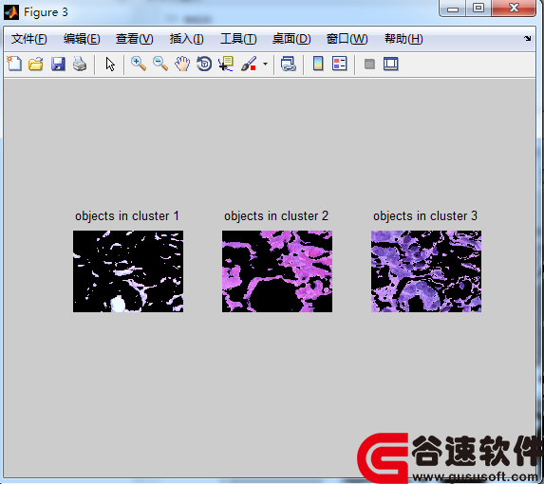Toggle the Data Cursor tool
The width and height of the screenshot is (544, 484).
[226, 65]
